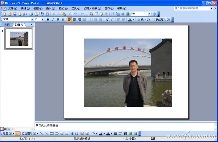This screenshot has height=142, width=218.
Task: Open the font size 18 dropdown
Action: click(x=43, y=20)
